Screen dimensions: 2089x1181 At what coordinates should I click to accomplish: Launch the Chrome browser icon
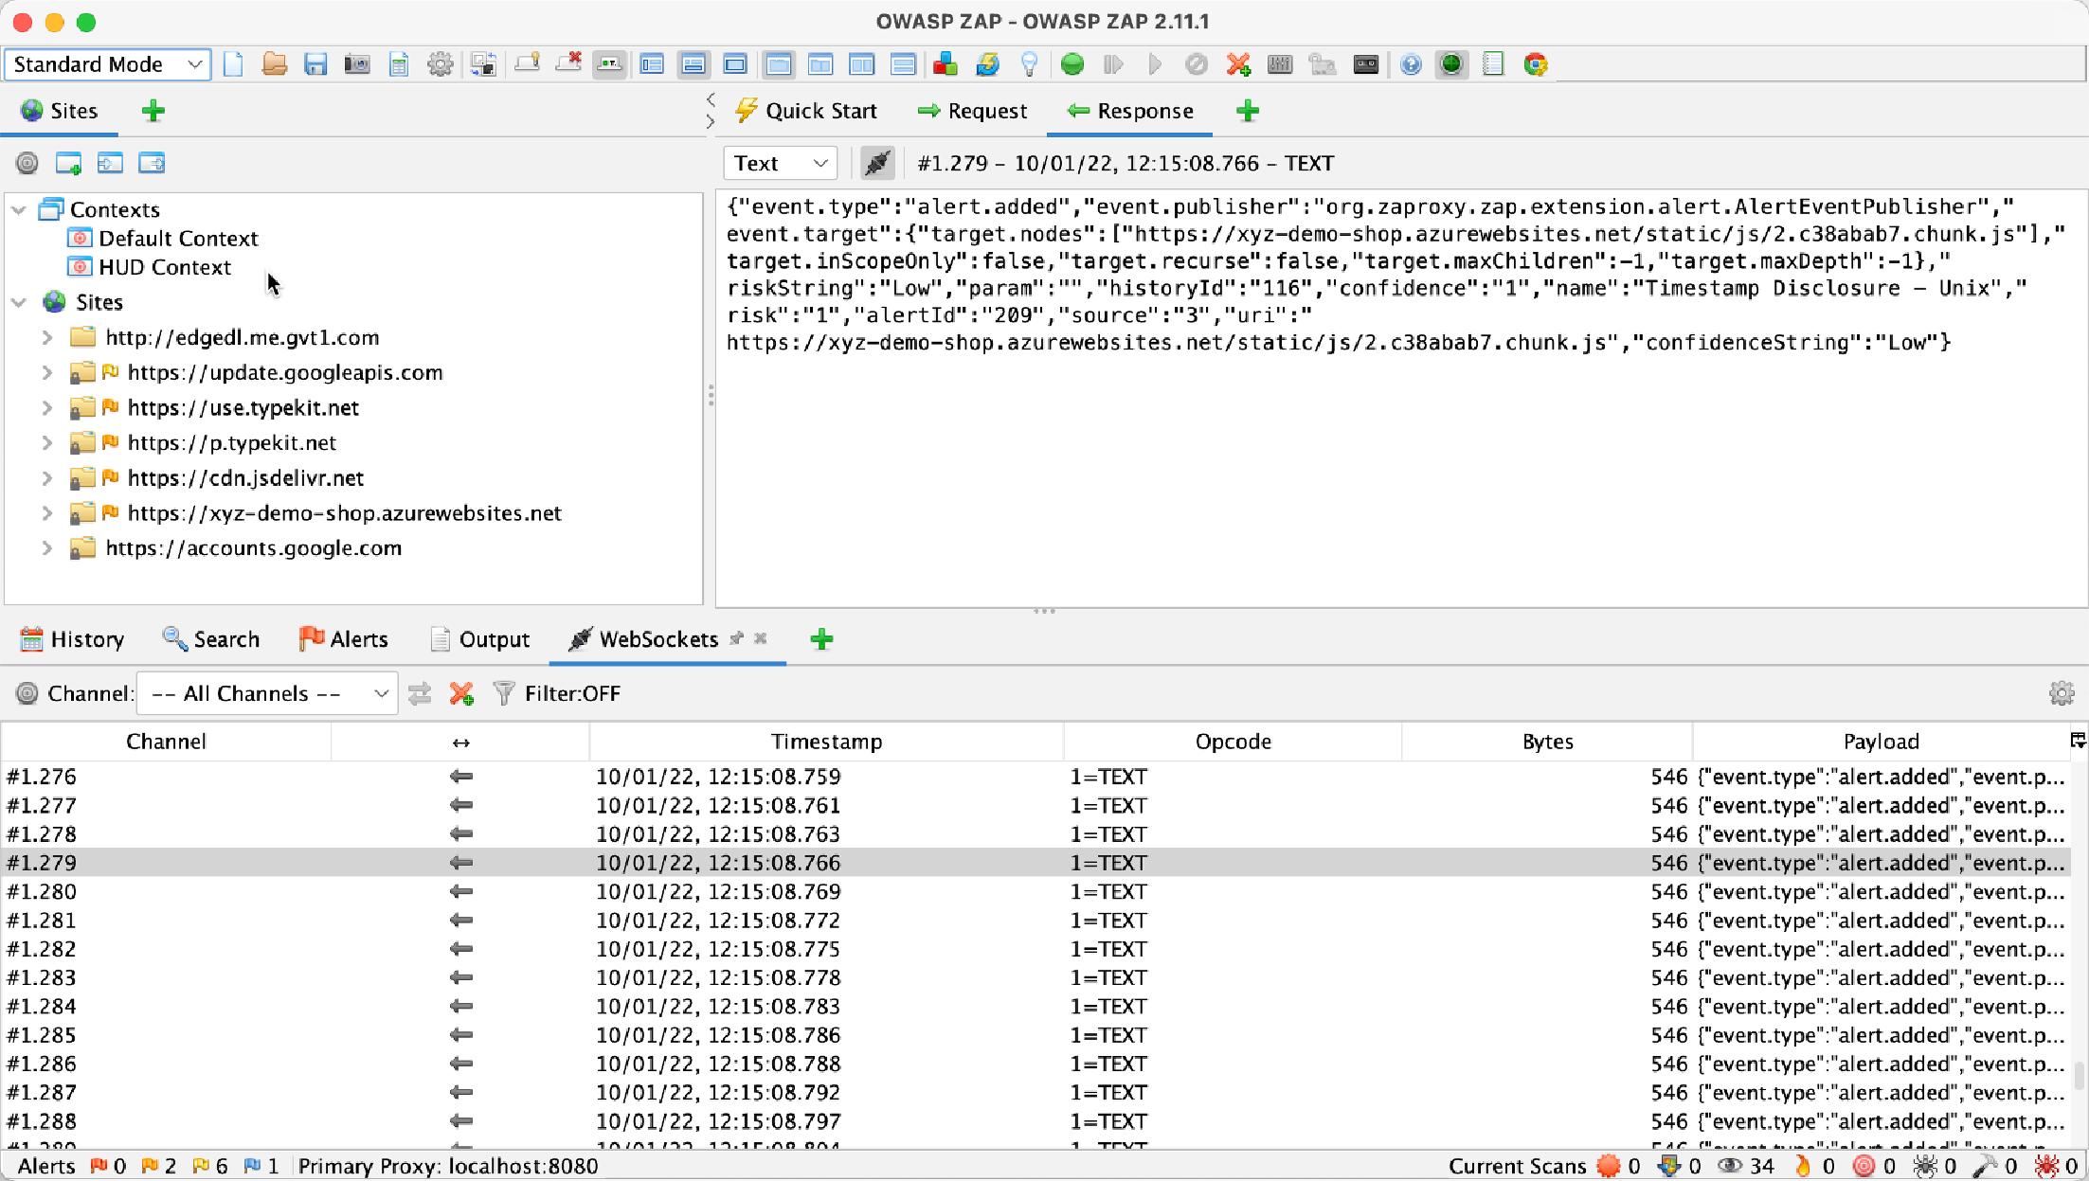(1536, 64)
